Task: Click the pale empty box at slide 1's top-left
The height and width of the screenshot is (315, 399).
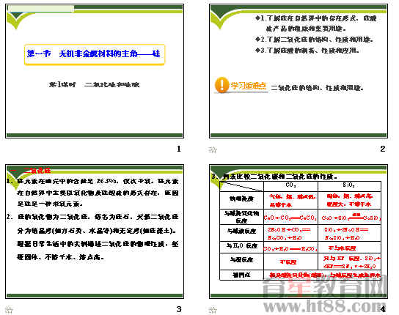Action: coord(41,9)
